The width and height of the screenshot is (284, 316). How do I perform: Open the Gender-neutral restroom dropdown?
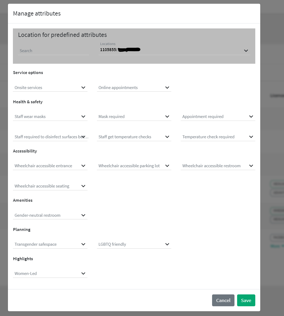tap(50, 215)
